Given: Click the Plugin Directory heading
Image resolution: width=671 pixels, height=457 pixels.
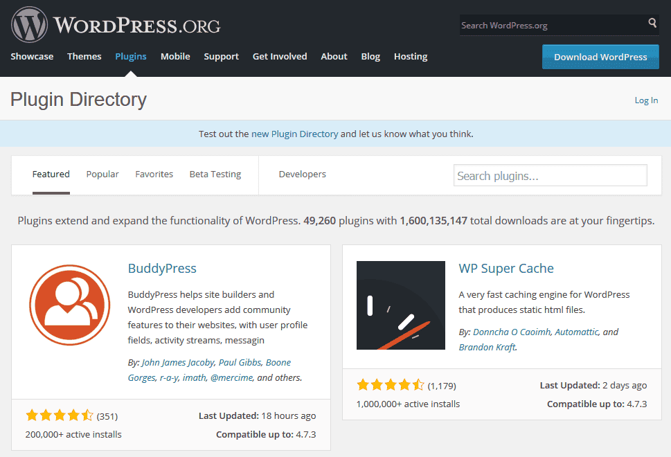Looking at the screenshot, I should pyautogui.click(x=78, y=100).
